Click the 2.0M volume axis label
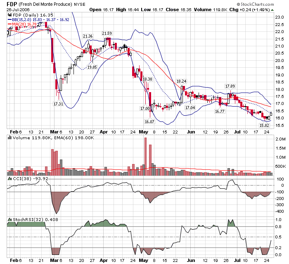 pos(280,139)
